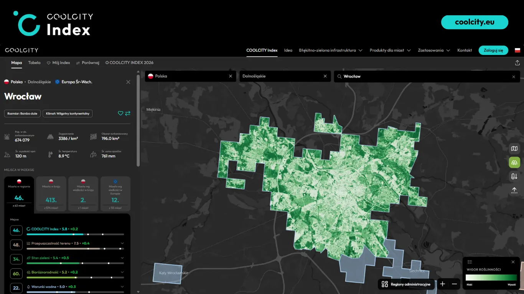Close the Wigor roślinności legend

click(x=513, y=262)
